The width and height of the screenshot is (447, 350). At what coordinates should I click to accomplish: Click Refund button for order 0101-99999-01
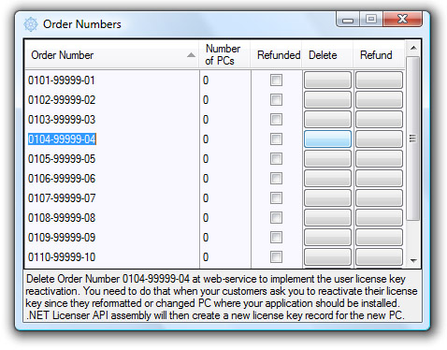(379, 80)
